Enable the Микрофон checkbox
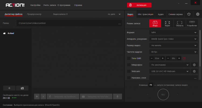The width and height of the screenshot is (202, 108). point(129,65)
